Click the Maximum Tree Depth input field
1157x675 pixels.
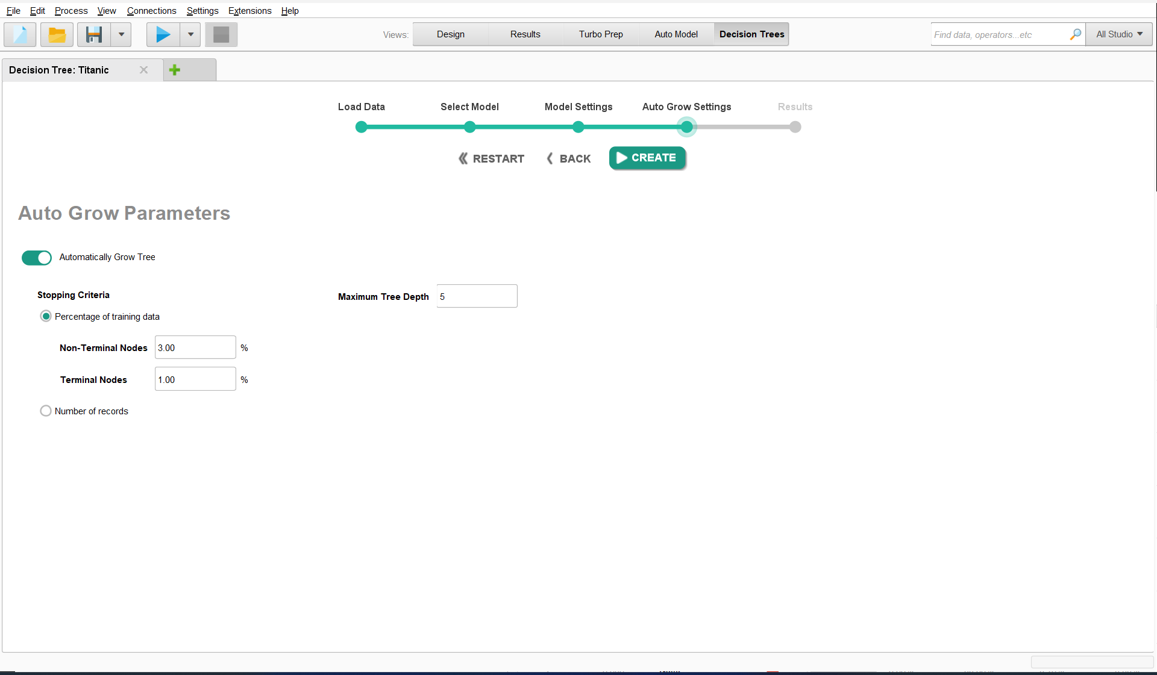pyautogui.click(x=476, y=296)
